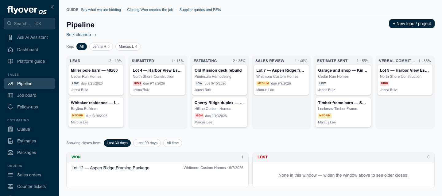The width and height of the screenshot is (442, 196).
Task: Open the Lot 9 — Harbor View card
Action: 405,80
